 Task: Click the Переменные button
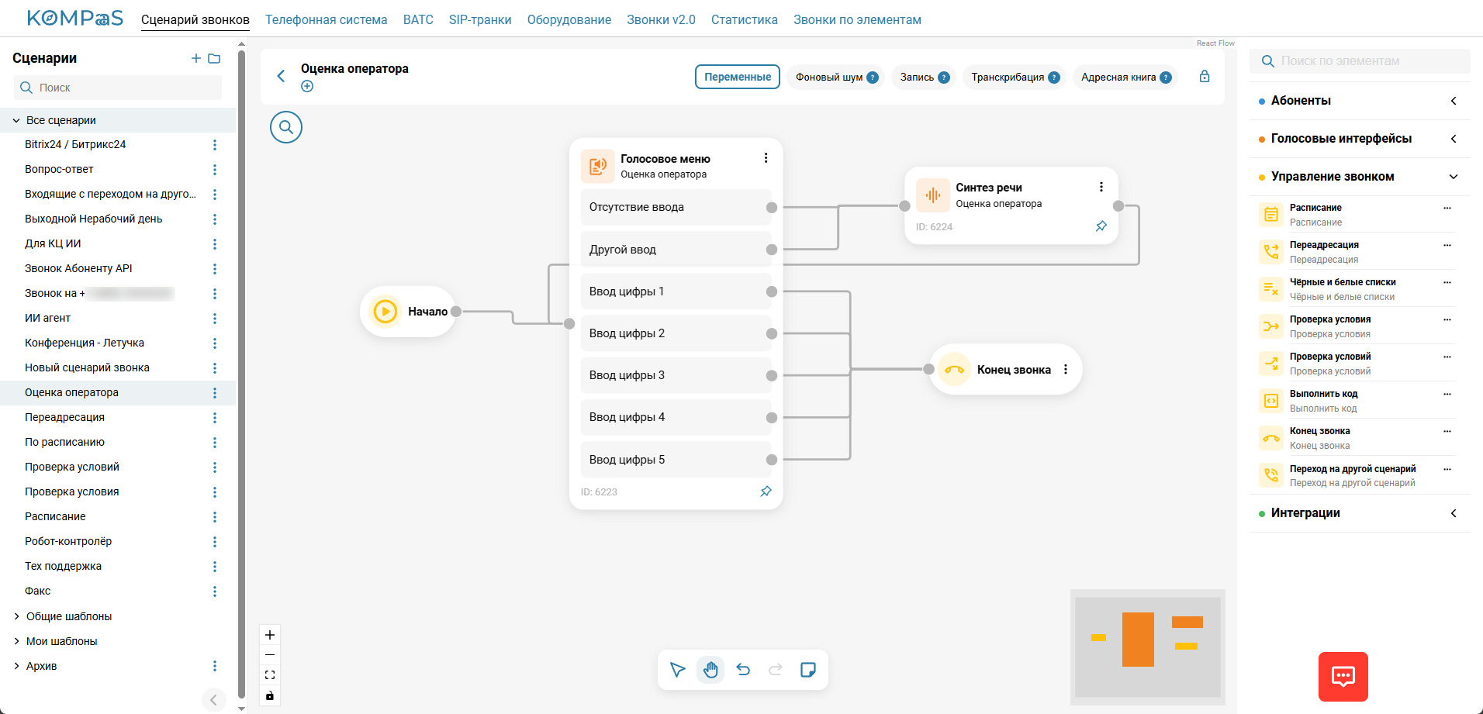[x=738, y=77]
